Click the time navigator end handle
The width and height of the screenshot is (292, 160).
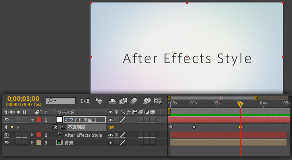pos(256,98)
